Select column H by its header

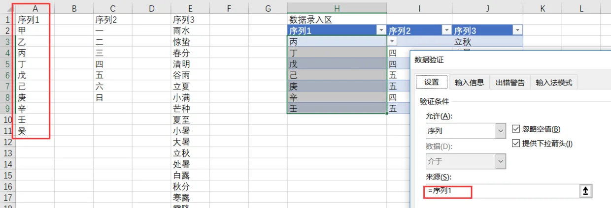click(337, 8)
